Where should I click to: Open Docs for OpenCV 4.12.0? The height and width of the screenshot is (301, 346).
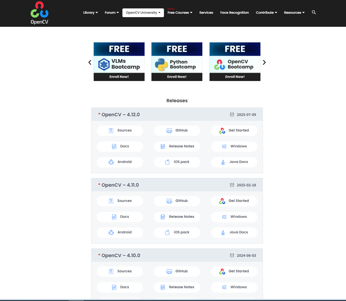coord(120,146)
